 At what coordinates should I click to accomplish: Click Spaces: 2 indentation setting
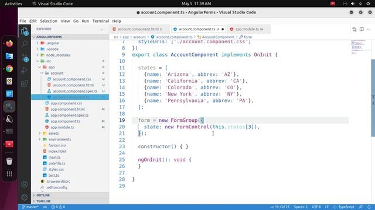301,207
